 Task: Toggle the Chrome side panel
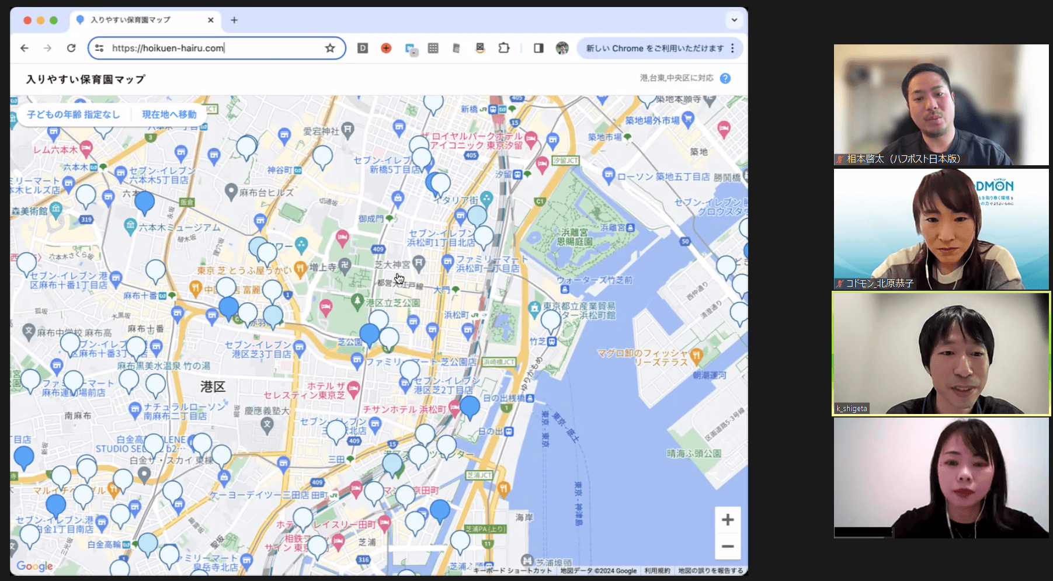[538, 48]
